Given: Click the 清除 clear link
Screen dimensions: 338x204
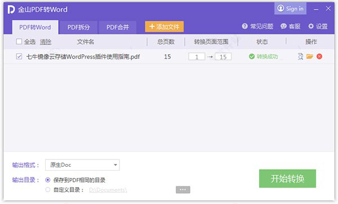Looking at the screenshot, I should point(46,42).
